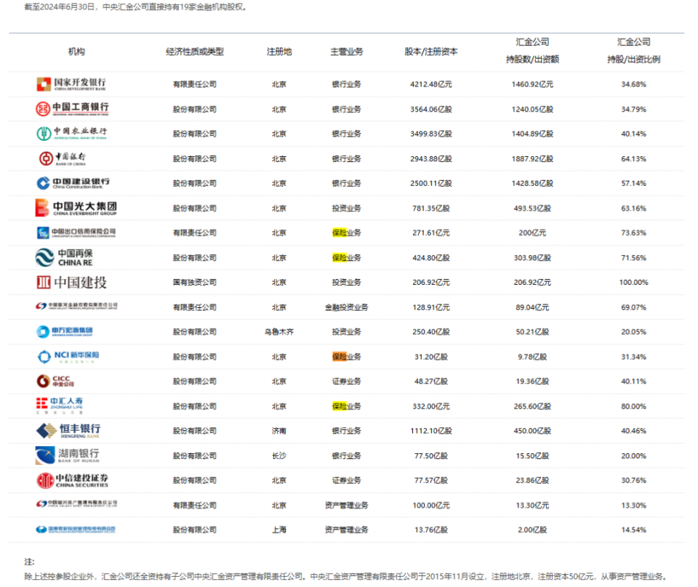The width and height of the screenshot is (698, 587).
Task: Select the 中国出口信用保险公司 logo
Action: tap(76, 232)
